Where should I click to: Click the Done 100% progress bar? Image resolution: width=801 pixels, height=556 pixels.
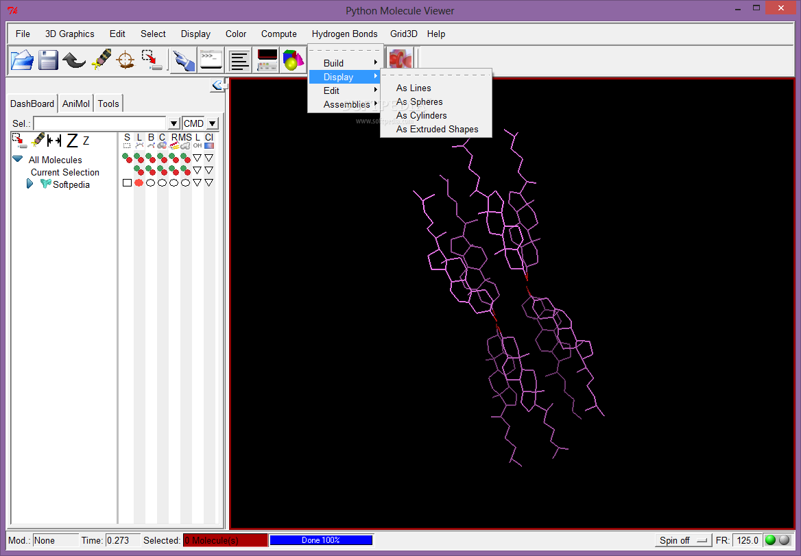[x=321, y=540]
